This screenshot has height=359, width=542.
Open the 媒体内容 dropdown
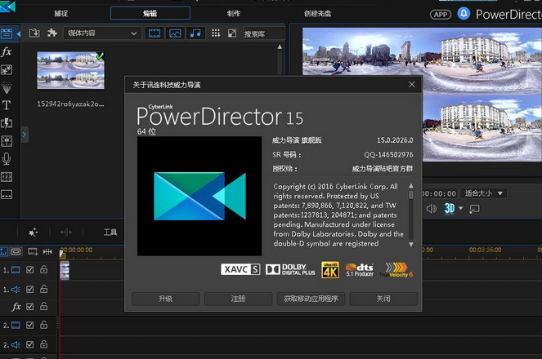102,33
